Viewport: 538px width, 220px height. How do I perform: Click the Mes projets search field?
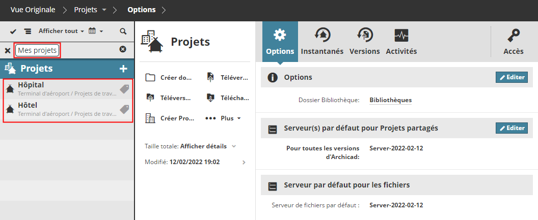pos(38,50)
